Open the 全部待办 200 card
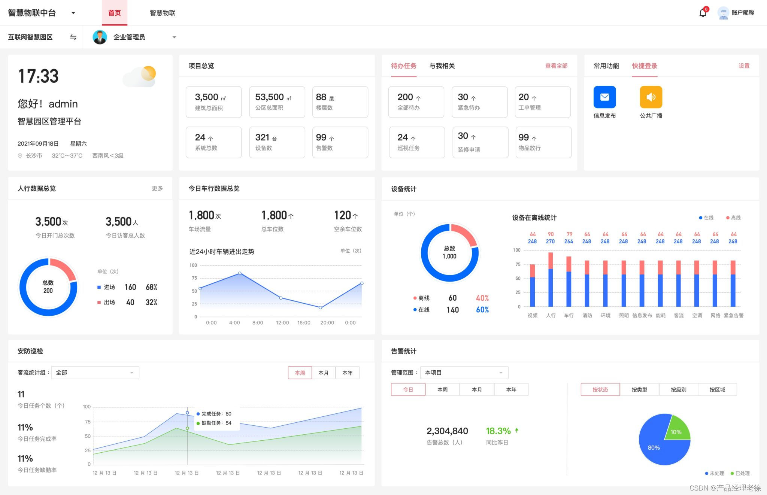 [416, 102]
